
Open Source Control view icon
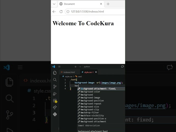(55, 87)
